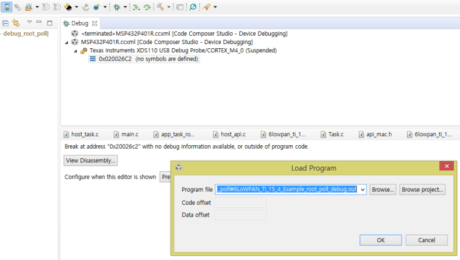Click the circular slashed icon in toolbar
The width and height of the screenshot is (460, 260).
(x=192, y=7)
